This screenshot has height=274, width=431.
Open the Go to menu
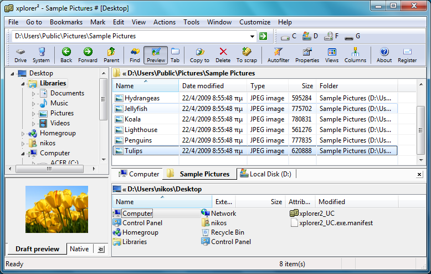pos(34,22)
